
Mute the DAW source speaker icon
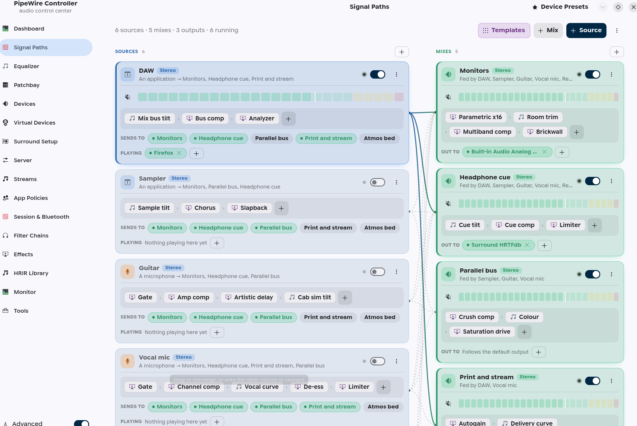(x=128, y=97)
